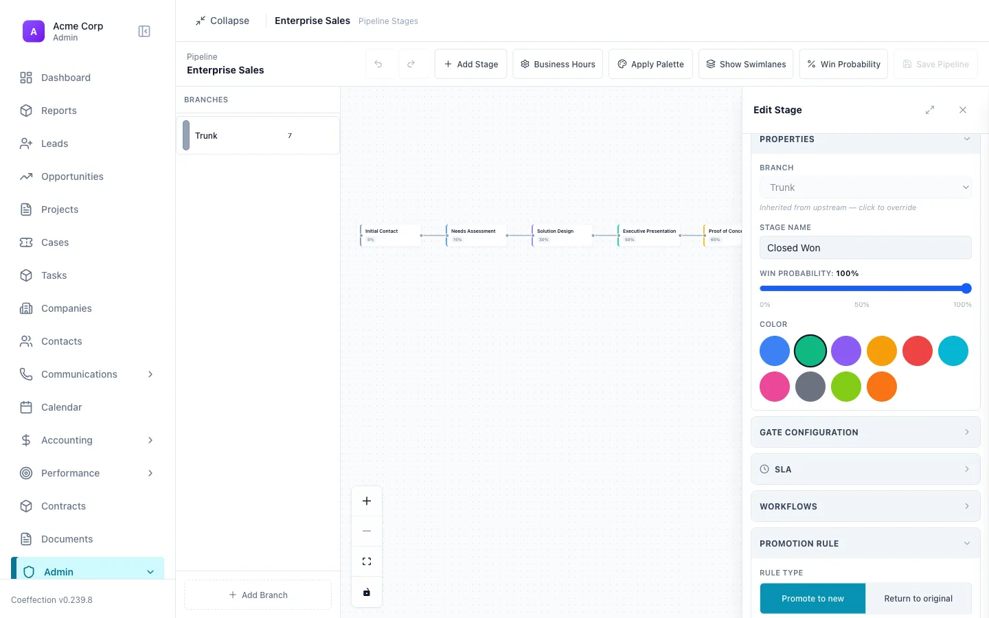989x618 pixels.
Task: Go to the Leads page
Action: 88,144
